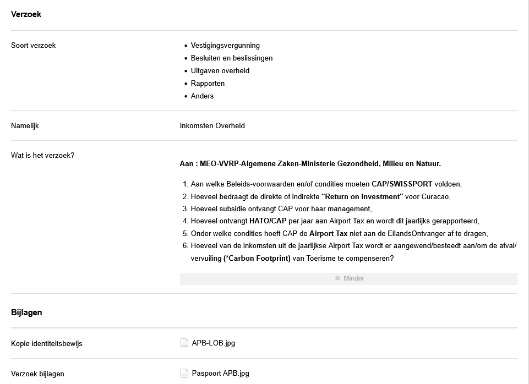Select the Uitgaven overheid list entry
529x384 pixels.
(x=220, y=71)
